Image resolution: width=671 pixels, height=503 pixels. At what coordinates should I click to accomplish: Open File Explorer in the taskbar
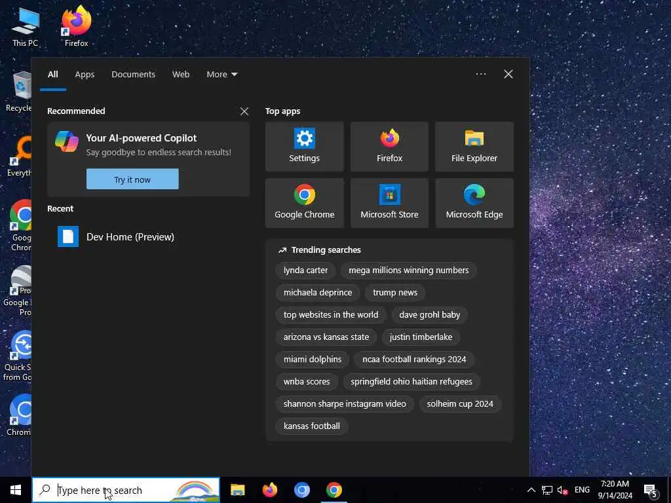point(237,490)
